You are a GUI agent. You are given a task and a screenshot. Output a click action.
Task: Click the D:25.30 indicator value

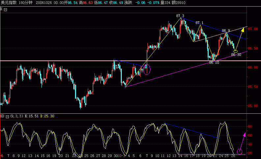[x=48, y=116]
